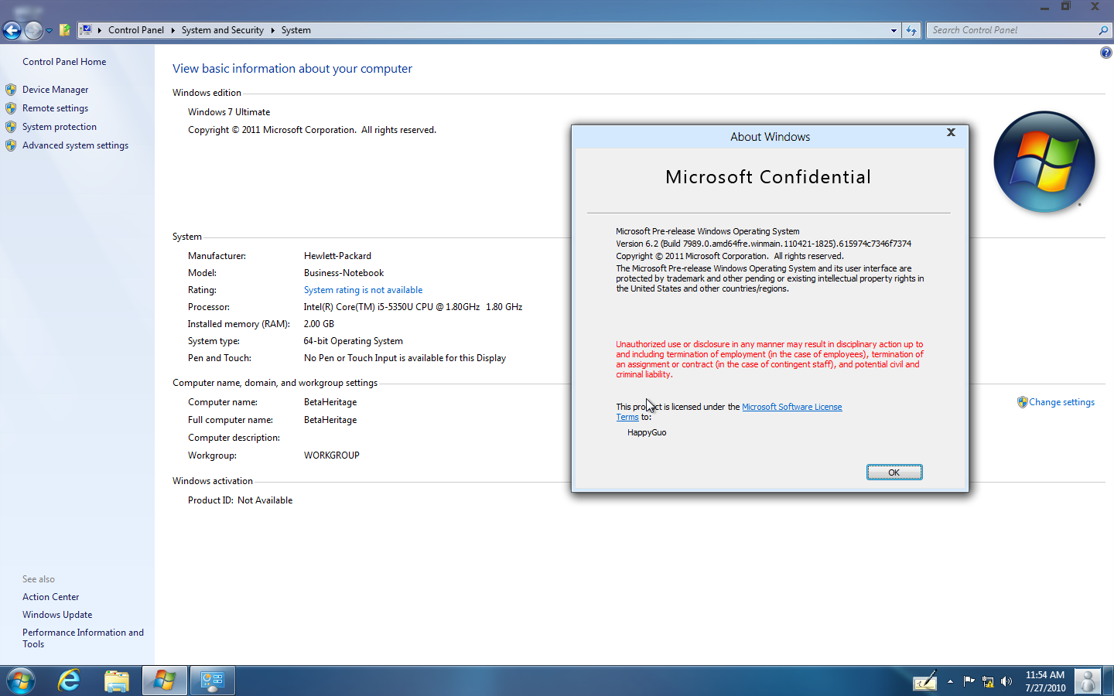Viewport: 1114px width, 696px height.
Task: Open the Start menu orb
Action: (20, 681)
